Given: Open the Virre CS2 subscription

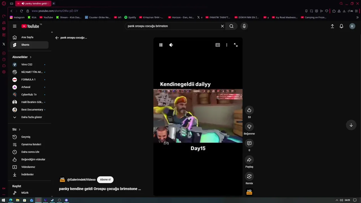Looking at the screenshot, I should pos(29,65).
